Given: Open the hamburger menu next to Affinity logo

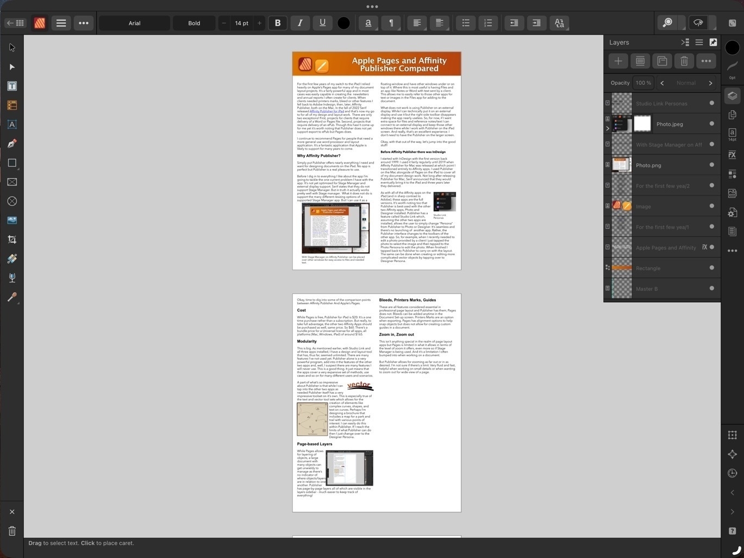Looking at the screenshot, I should (x=61, y=23).
